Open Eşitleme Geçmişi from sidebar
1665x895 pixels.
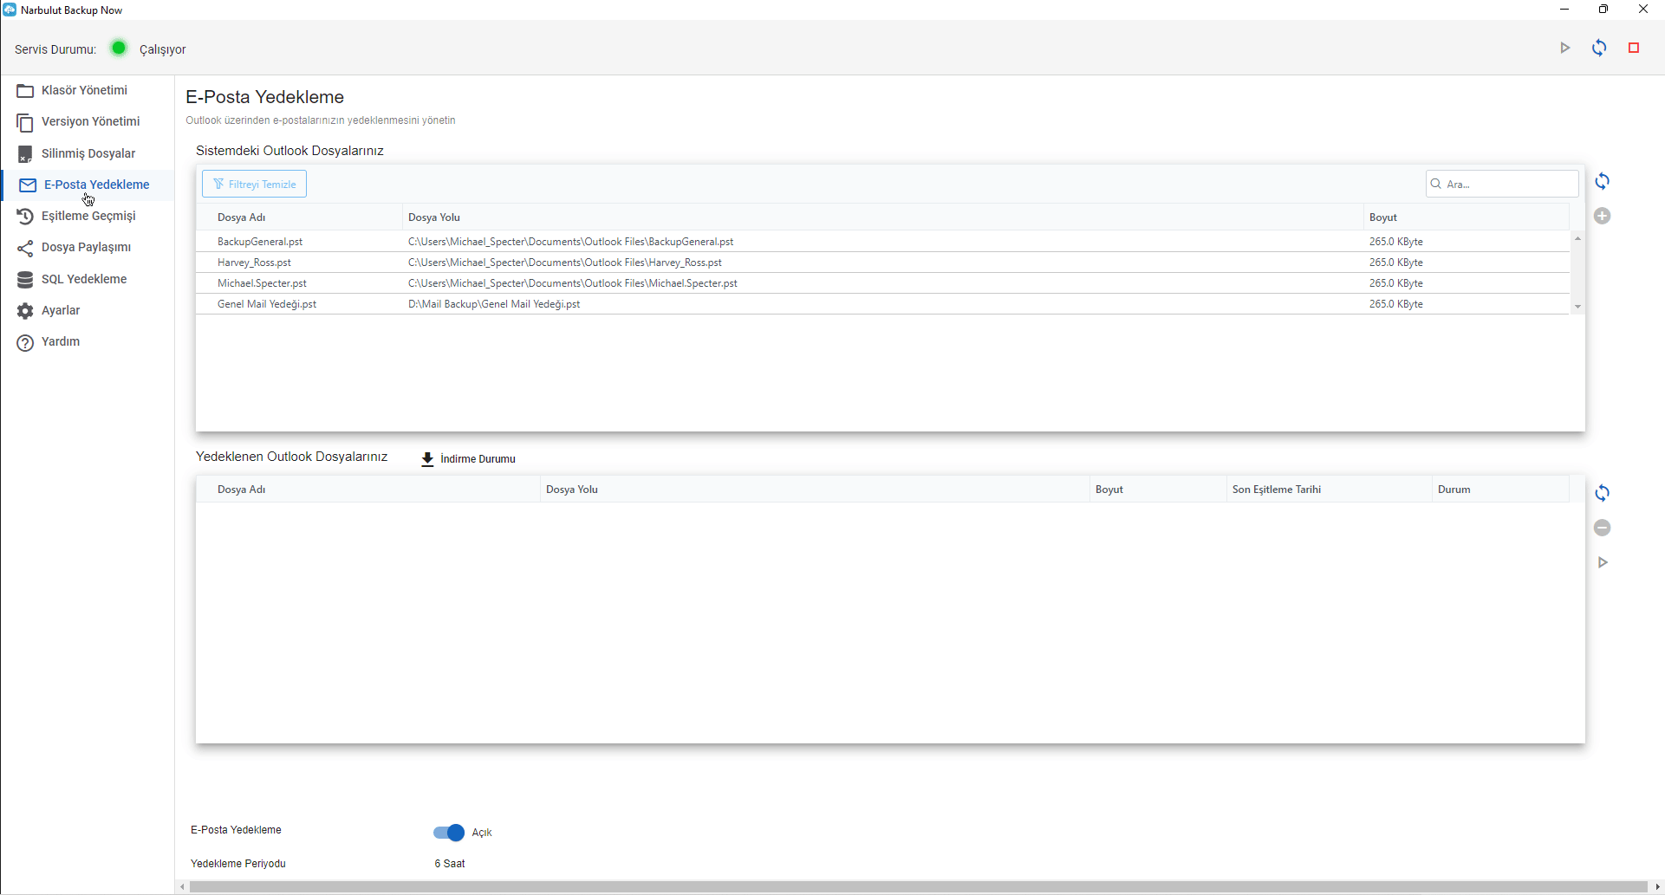coord(88,217)
